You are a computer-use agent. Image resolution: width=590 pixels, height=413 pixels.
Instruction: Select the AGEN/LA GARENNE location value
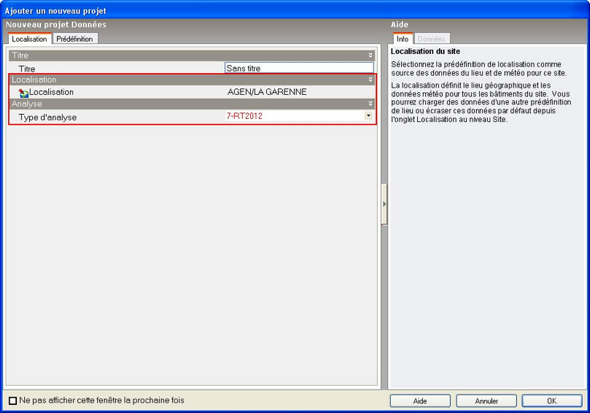coord(267,92)
